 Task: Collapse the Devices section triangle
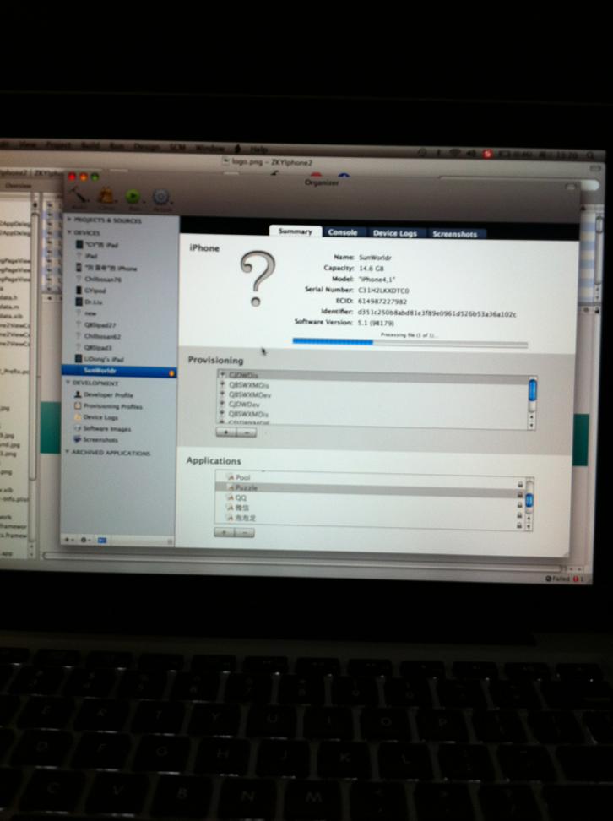pos(68,232)
